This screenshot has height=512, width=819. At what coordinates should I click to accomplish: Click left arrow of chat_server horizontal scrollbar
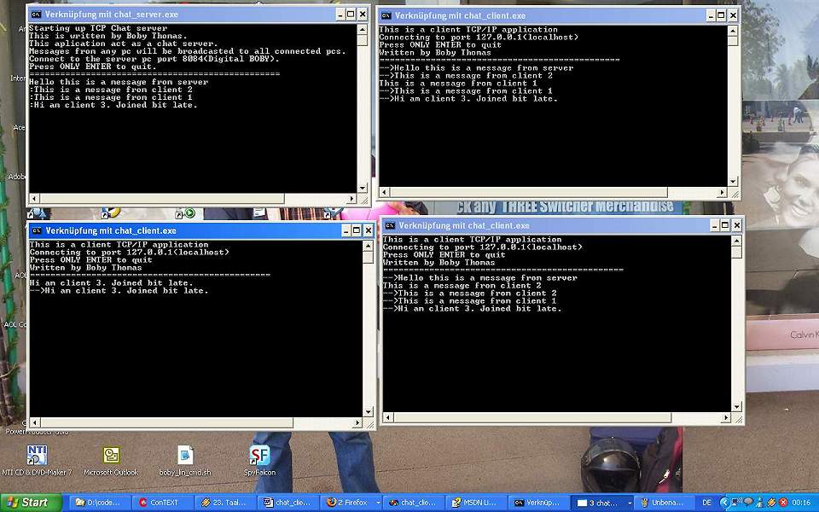pos(34,199)
